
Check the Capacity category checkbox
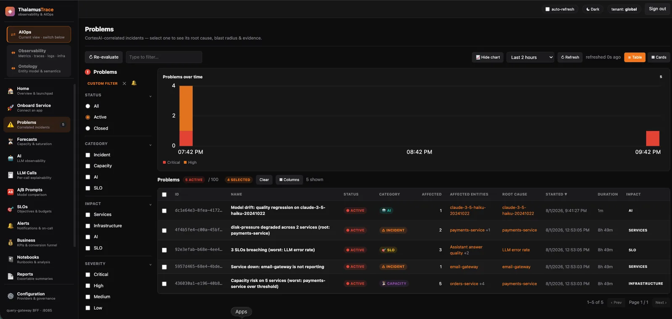[x=88, y=166]
